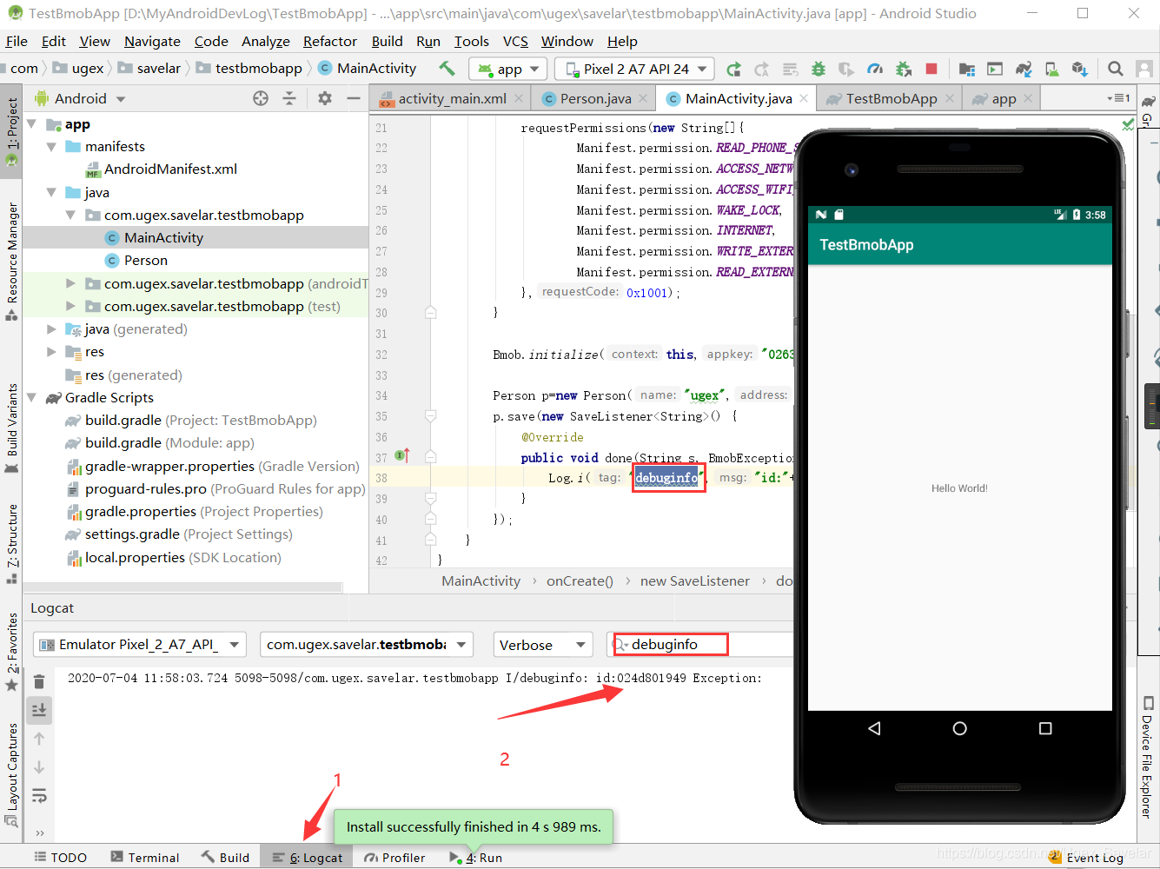Click Collapse All icon in Project panel
The width and height of the screenshot is (1160, 869).
pos(289,98)
